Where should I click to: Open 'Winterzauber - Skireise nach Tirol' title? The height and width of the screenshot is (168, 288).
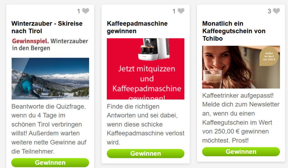47,27
